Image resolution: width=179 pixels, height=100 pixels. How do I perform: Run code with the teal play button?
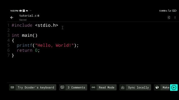pos(174,87)
